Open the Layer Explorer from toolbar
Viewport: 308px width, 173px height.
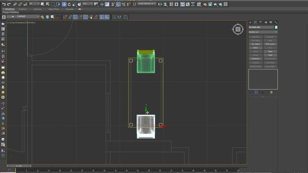click(x=177, y=4)
